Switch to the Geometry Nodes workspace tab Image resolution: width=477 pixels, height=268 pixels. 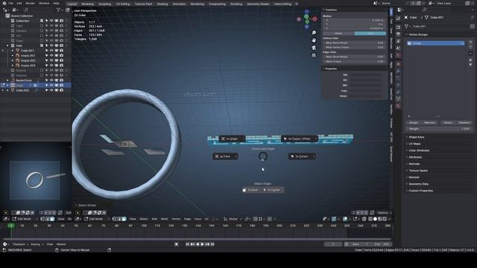pyautogui.click(x=258, y=4)
